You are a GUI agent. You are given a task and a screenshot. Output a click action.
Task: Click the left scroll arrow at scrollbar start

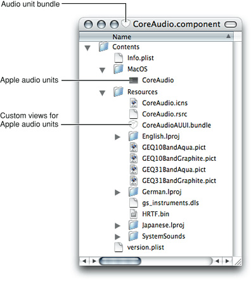[84, 261]
